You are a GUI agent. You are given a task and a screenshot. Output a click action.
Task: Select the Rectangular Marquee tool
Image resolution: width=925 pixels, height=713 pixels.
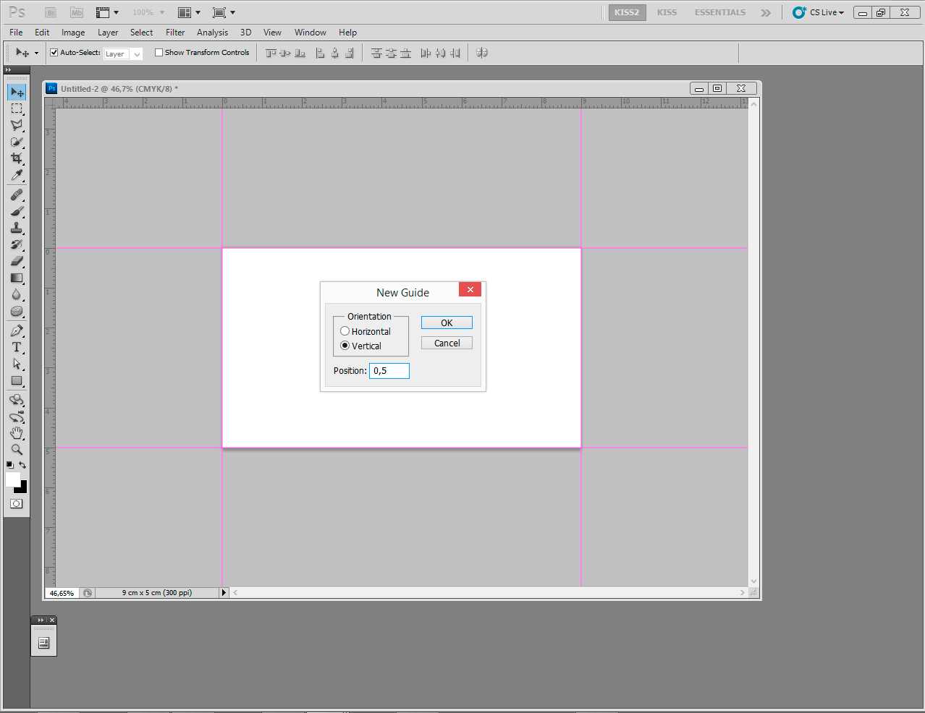coord(17,108)
